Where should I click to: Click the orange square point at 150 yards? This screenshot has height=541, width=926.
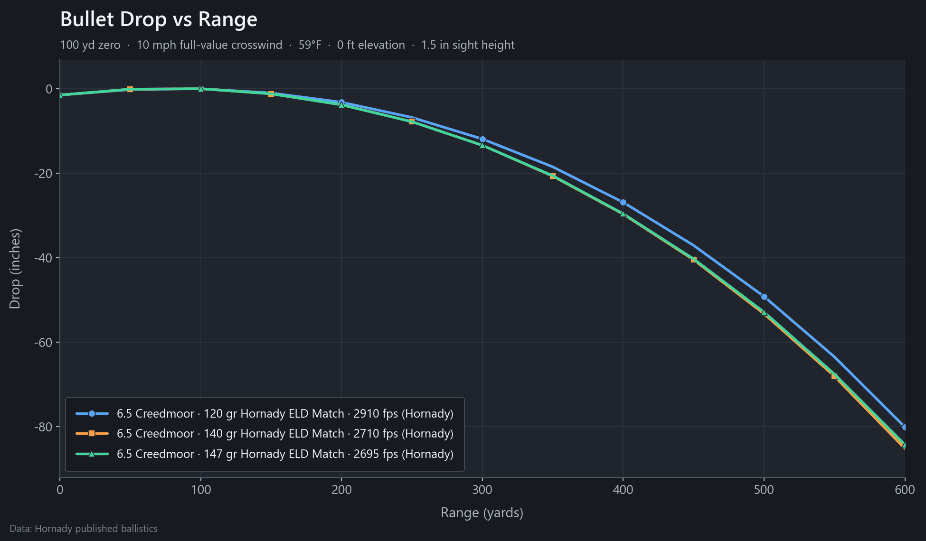pyautogui.click(x=271, y=94)
